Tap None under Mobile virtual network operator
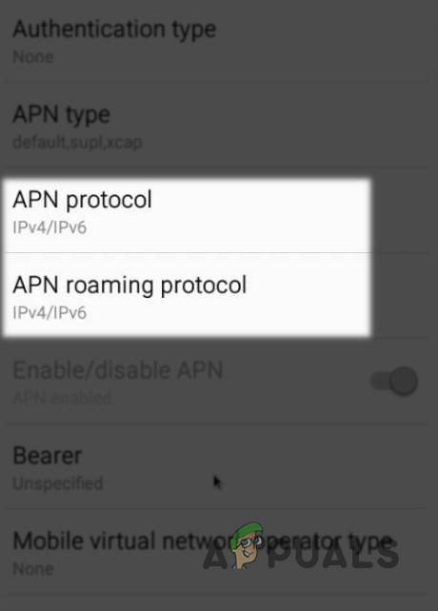 pos(33,569)
